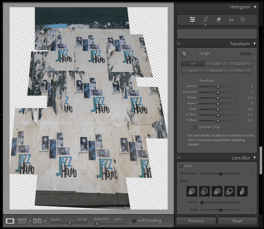Collapse the Histogram panel triangle
The height and width of the screenshot is (229, 264).
click(x=255, y=7)
